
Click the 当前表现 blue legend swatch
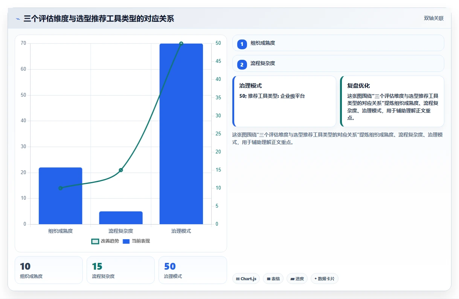(x=126, y=241)
